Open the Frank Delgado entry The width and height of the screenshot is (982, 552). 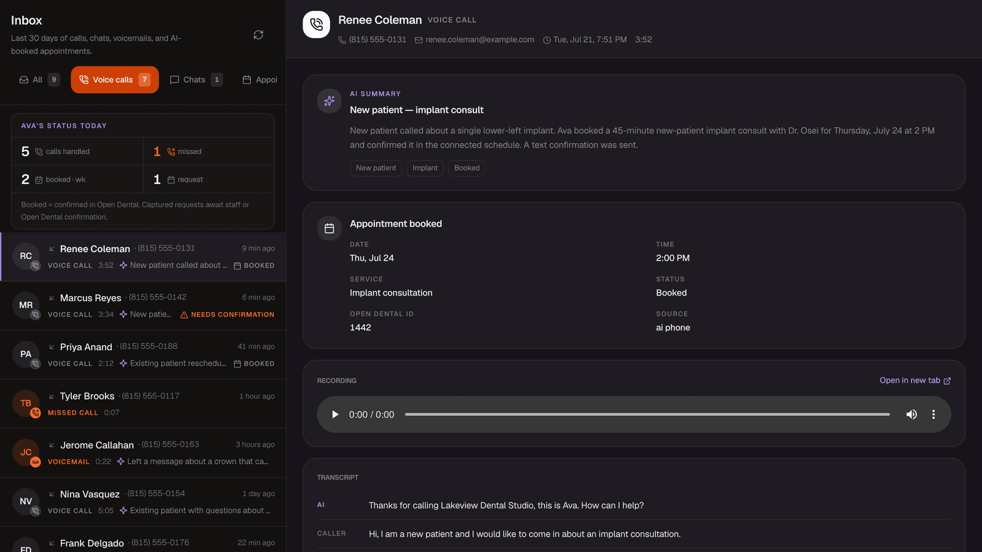click(x=143, y=540)
